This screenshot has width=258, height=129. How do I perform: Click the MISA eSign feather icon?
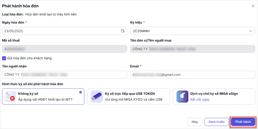tap(182, 97)
